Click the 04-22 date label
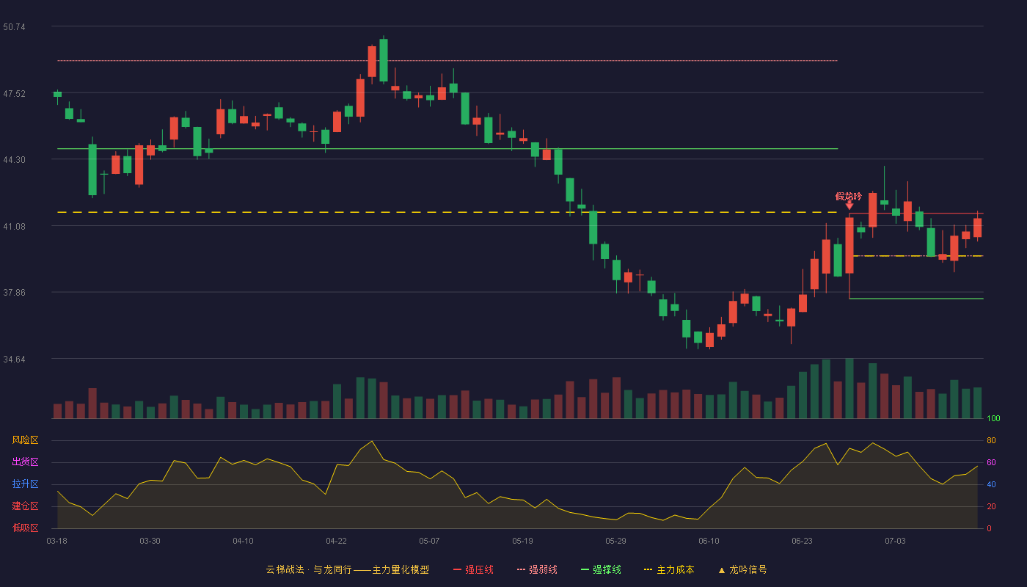Image resolution: width=1027 pixels, height=587 pixels. tap(336, 541)
